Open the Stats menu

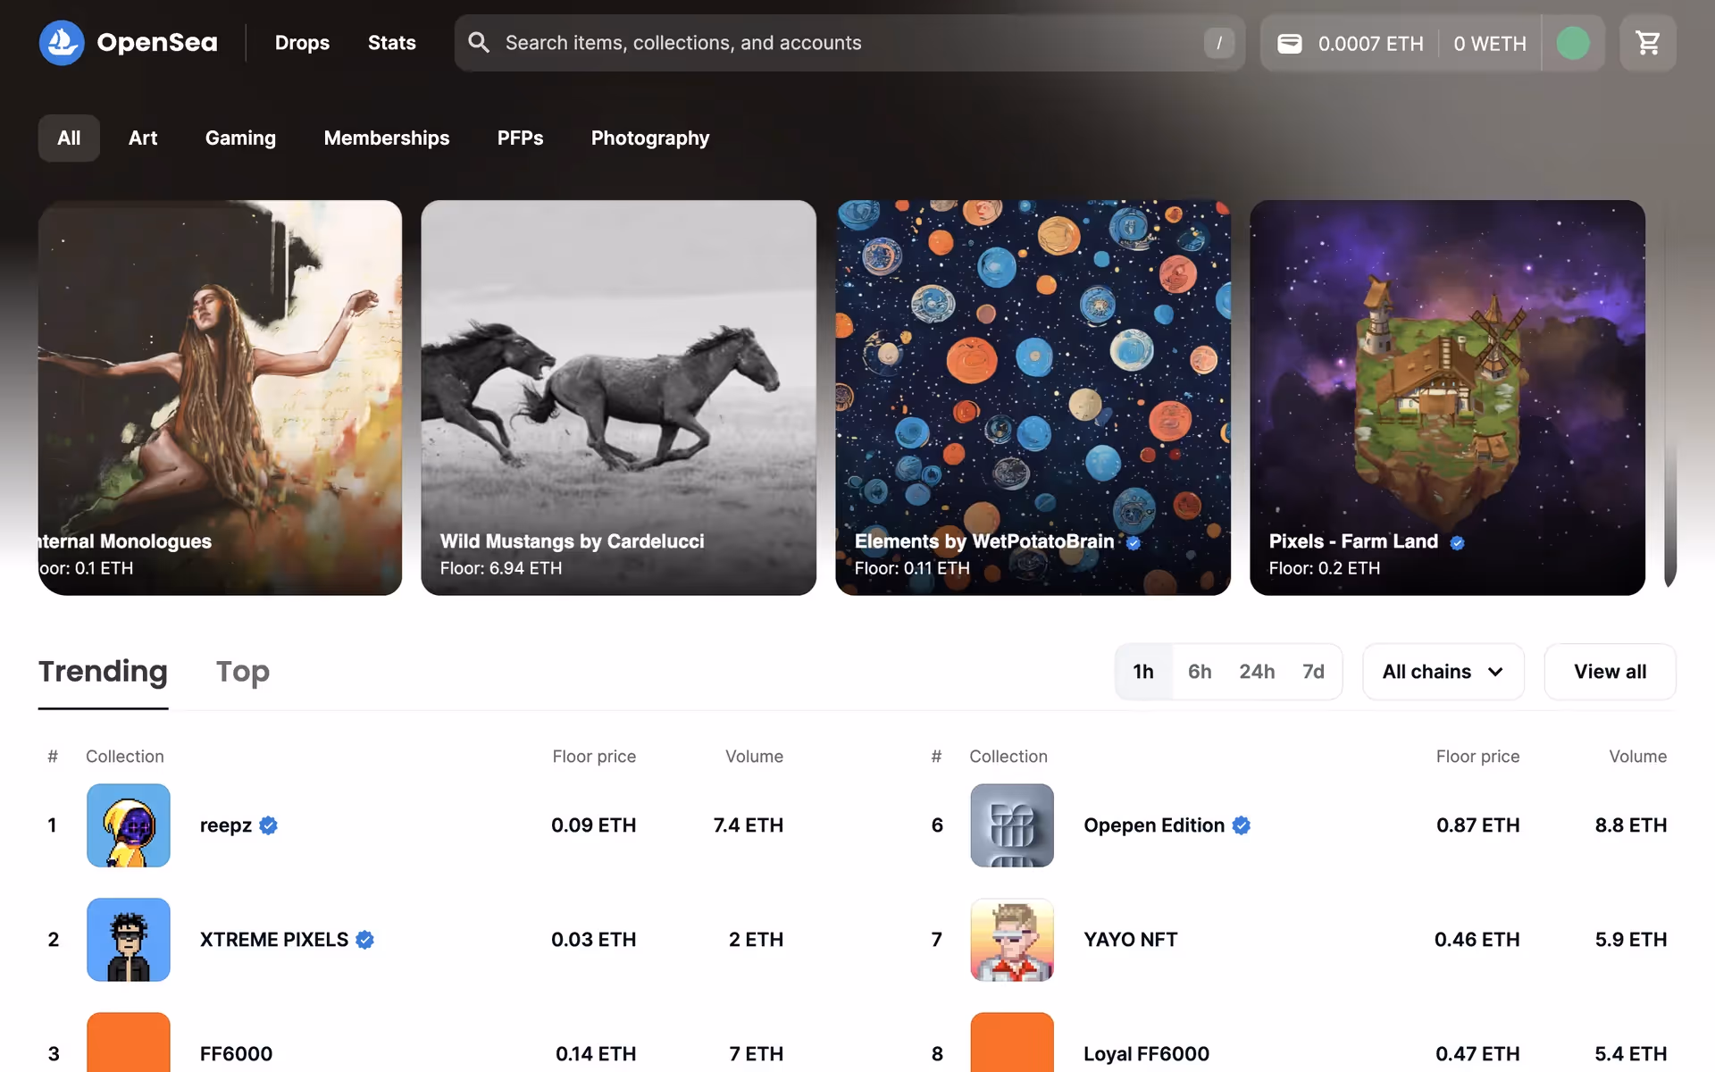(x=391, y=43)
